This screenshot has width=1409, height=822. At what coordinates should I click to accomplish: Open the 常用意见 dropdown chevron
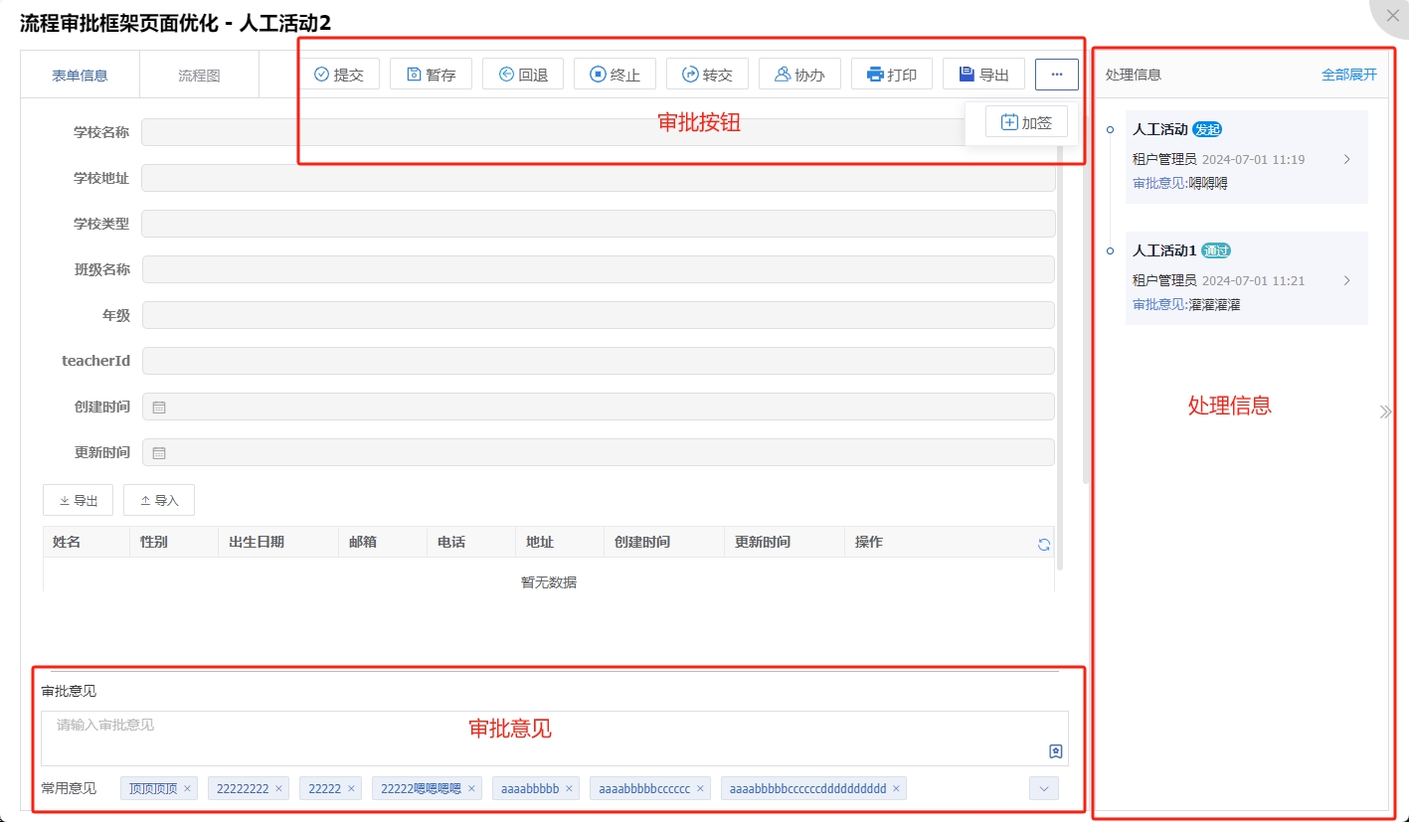1042,787
